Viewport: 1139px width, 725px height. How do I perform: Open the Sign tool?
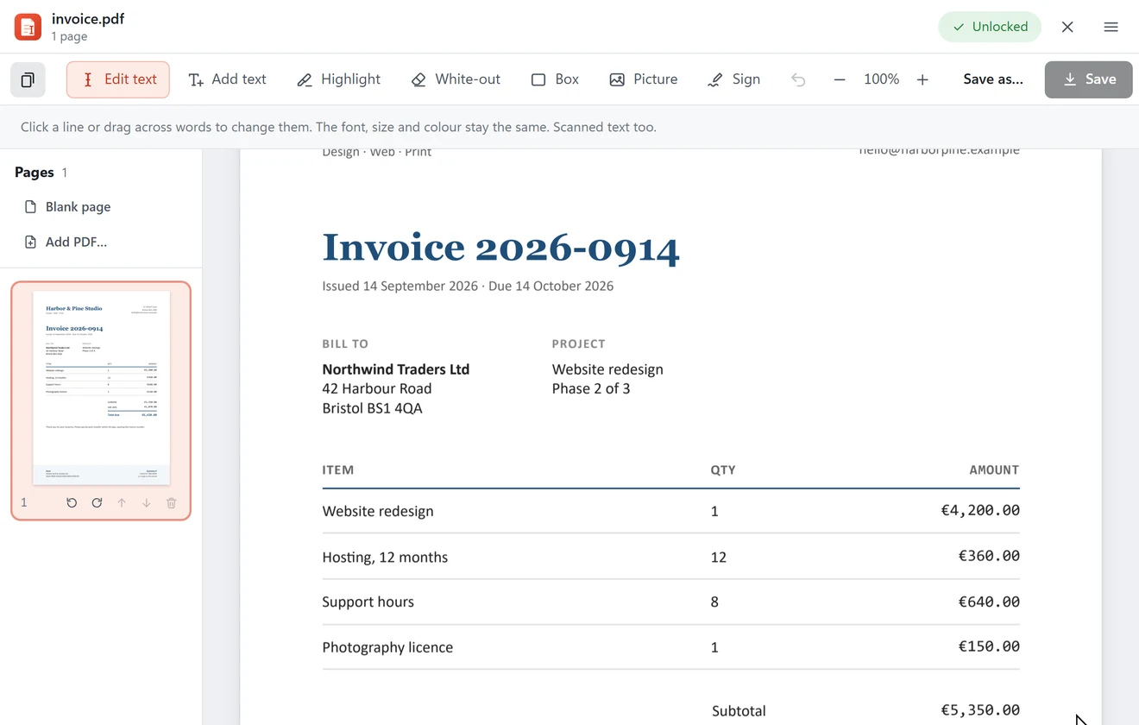coord(734,79)
